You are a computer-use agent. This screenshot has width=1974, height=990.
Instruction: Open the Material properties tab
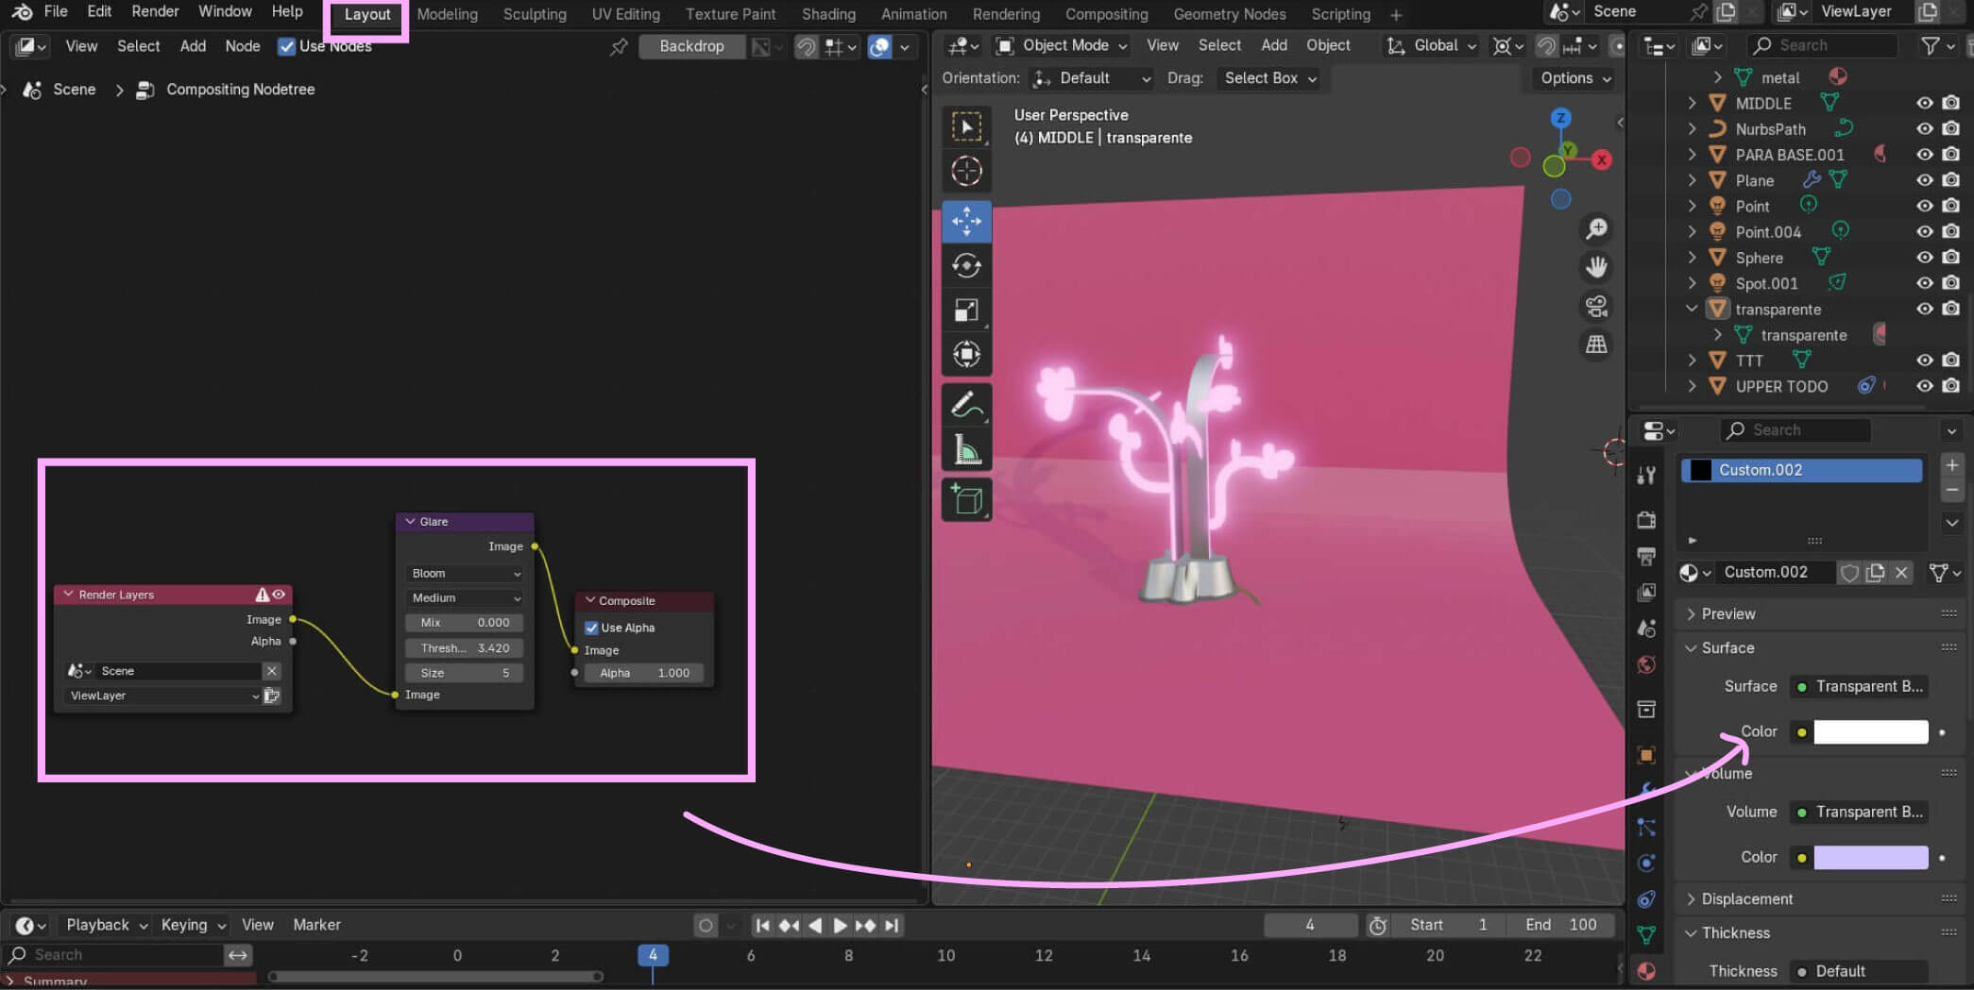pyautogui.click(x=1646, y=970)
